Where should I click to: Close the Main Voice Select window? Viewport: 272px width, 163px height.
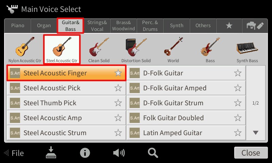(x=251, y=153)
